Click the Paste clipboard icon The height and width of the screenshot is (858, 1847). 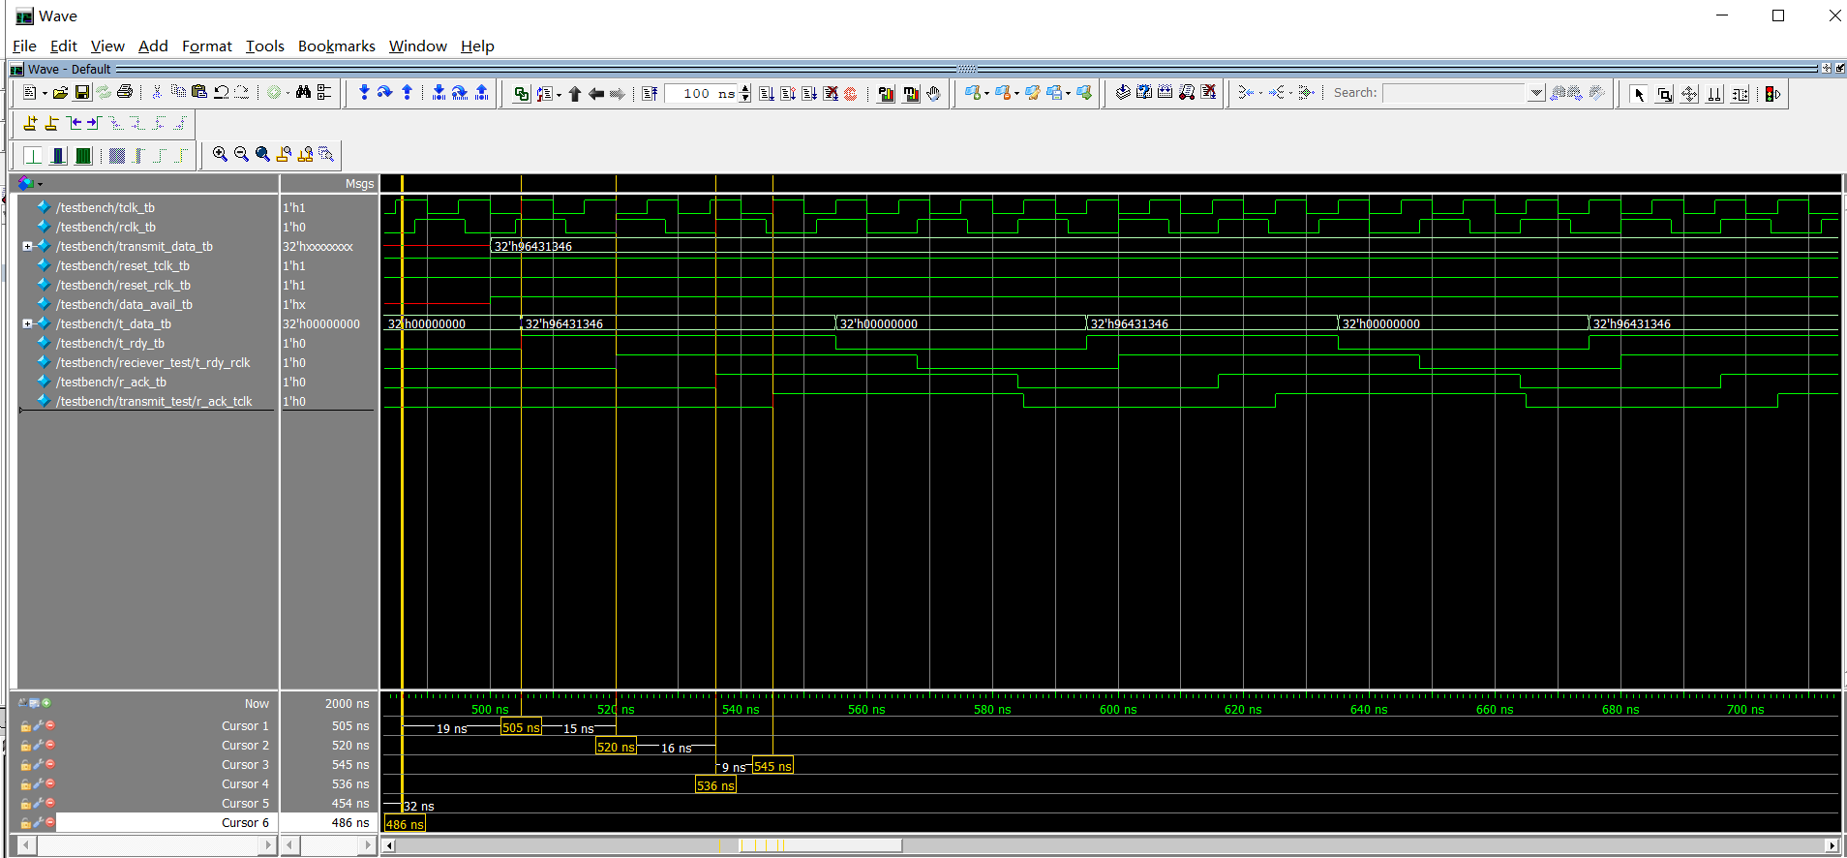click(x=199, y=93)
